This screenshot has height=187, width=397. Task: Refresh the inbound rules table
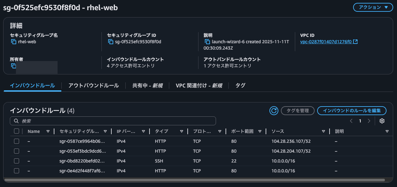[x=274, y=111]
